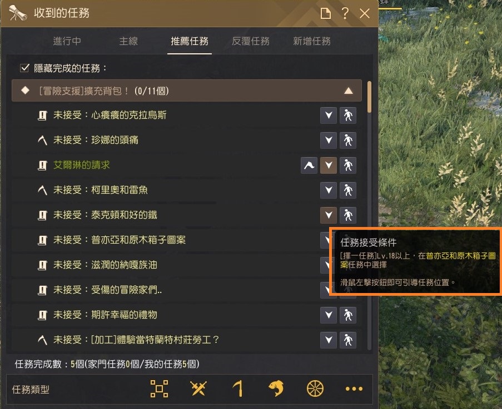Select the 艾爾琳的請求 quest entry
502x409 pixels.
point(81,165)
